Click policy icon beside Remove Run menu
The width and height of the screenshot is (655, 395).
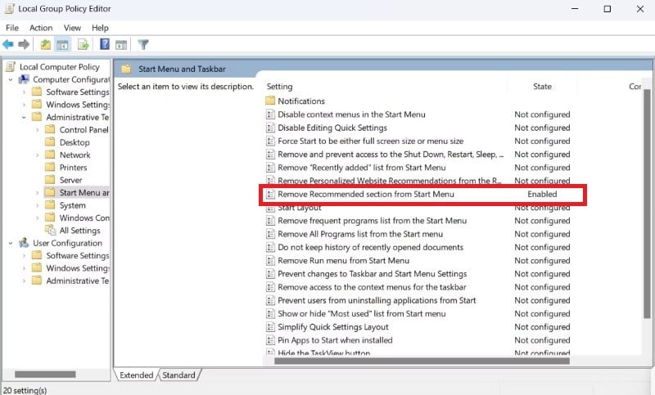coord(270,261)
